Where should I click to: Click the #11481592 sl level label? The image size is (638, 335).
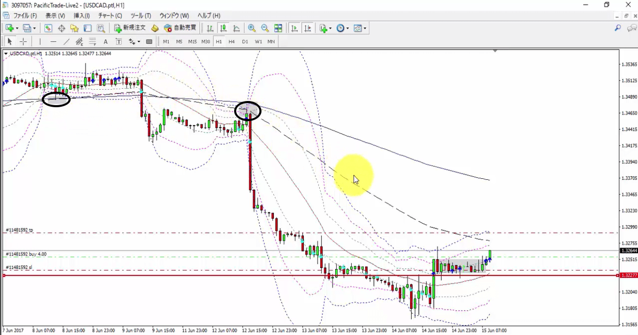click(19, 267)
